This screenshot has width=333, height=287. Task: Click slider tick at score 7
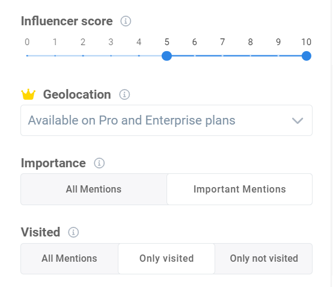[x=222, y=56]
